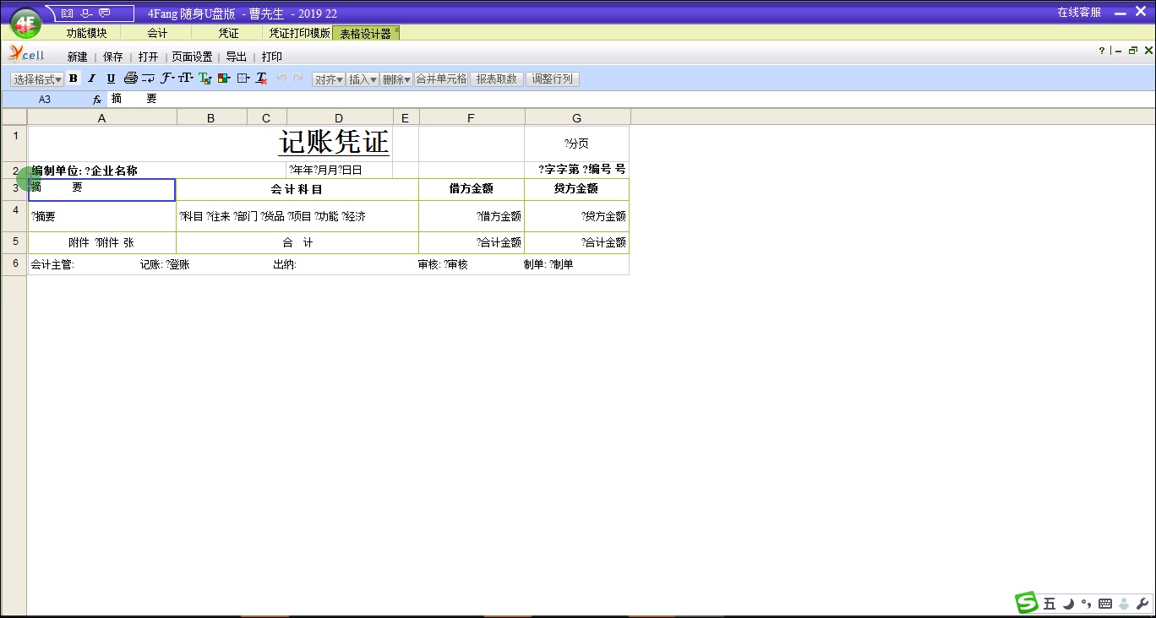Click the 合并单元格 merge cells button
This screenshot has height=618, width=1156.
[439, 78]
